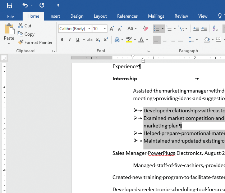
Task: Clear all formatting from selection
Action: coord(146,28)
